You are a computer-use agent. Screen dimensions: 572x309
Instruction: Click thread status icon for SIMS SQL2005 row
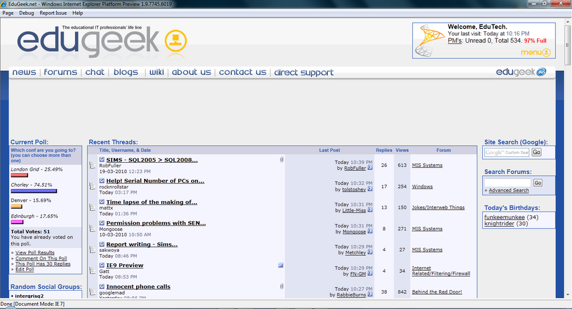click(x=92, y=166)
